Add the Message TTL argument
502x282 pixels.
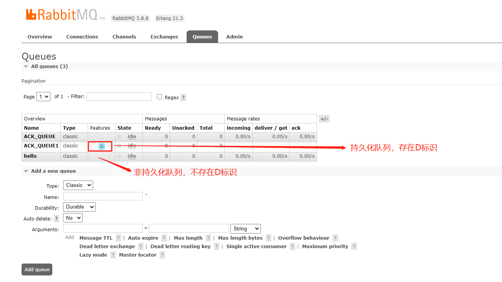[96, 238]
